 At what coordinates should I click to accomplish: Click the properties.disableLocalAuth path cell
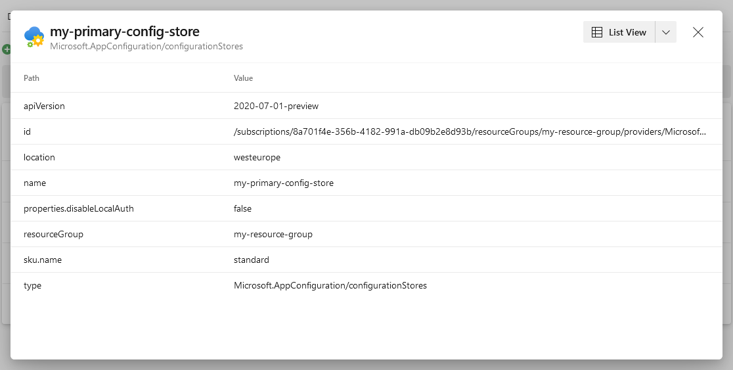pos(79,208)
